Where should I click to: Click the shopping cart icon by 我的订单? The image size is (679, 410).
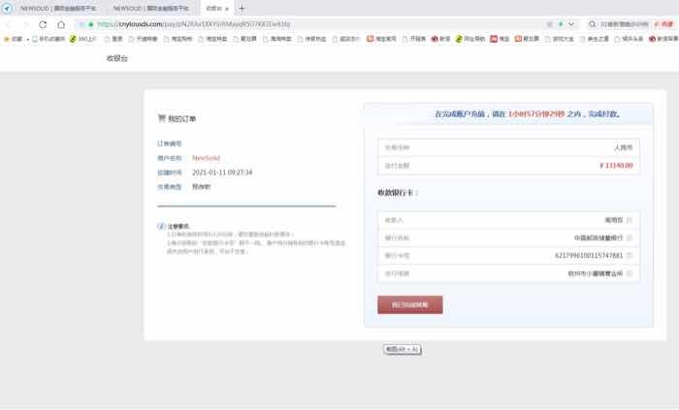click(x=162, y=118)
